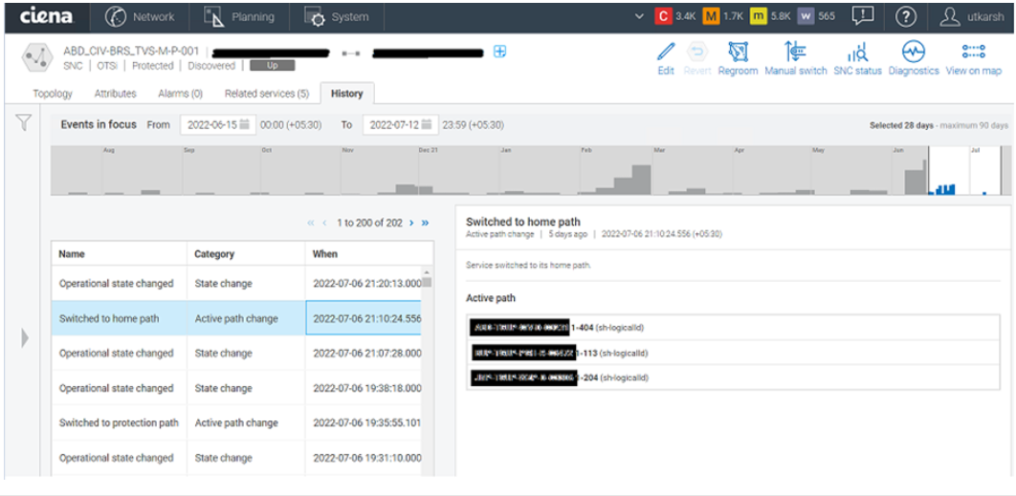Click the To date field 2022-07-12

401,125
